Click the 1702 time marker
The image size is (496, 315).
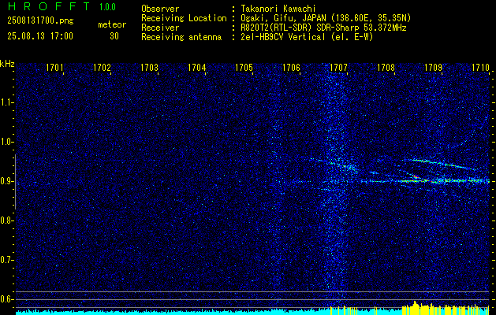click(x=102, y=67)
